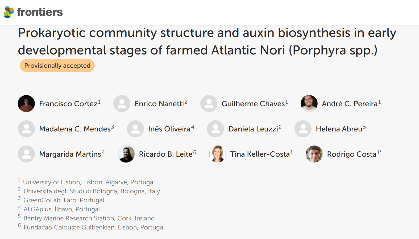This screenshot has width=419, height=239.
Task: Click Daniela Leuzzi's placeholder avatar icon
Action: coord(215,129)
